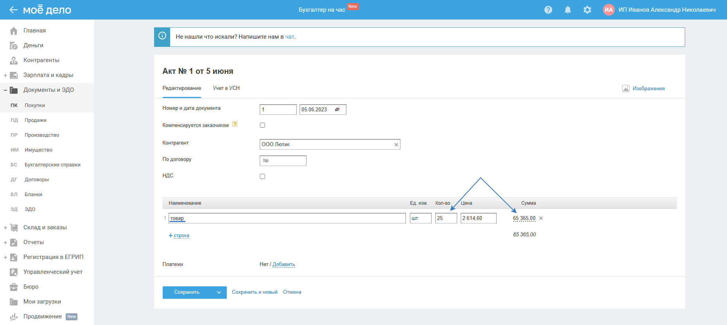Click the Бюро briefcase icon

coord(14,287)
